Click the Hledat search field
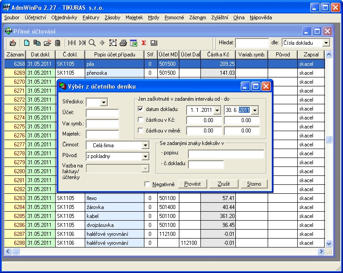The image size is (343, 273). click(x=252, y=43)
